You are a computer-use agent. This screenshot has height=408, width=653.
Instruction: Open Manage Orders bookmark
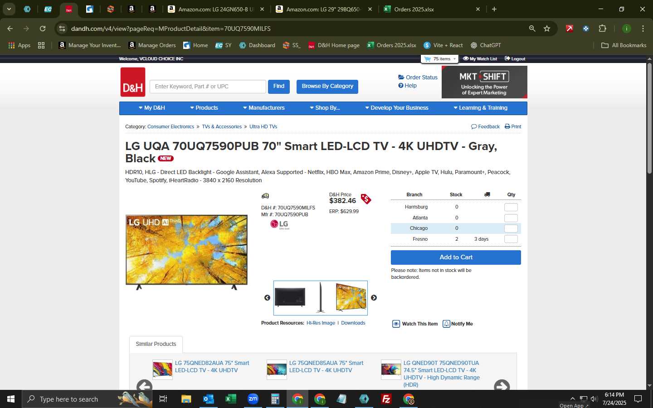coord(152,45)
